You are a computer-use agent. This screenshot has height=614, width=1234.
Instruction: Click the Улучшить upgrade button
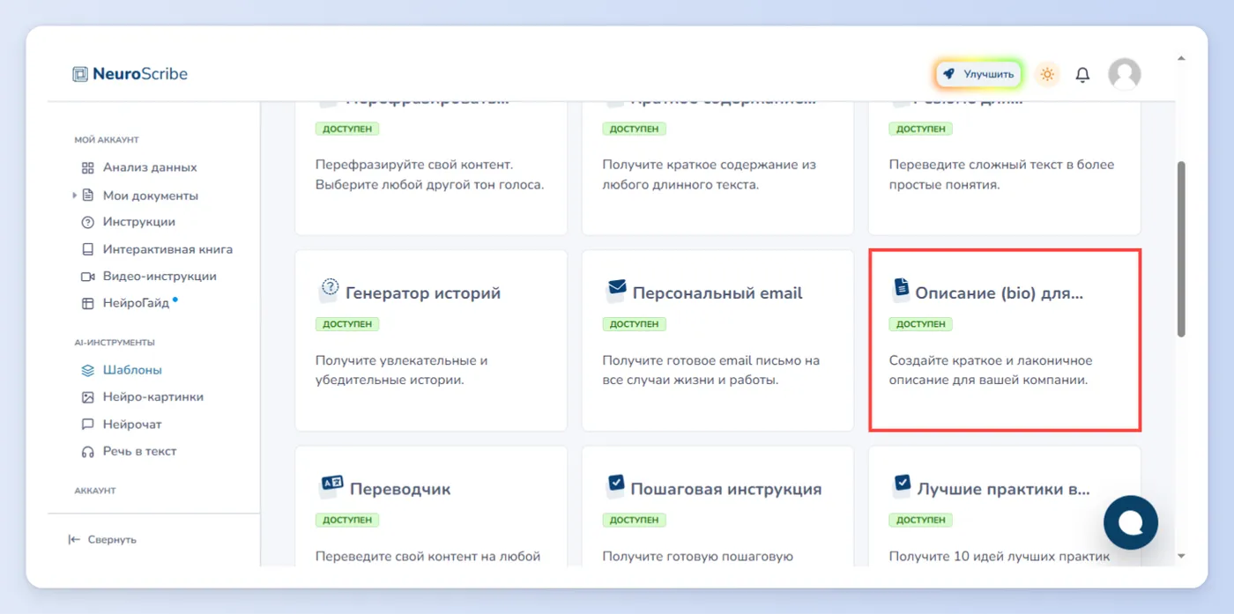click(978, 75)
